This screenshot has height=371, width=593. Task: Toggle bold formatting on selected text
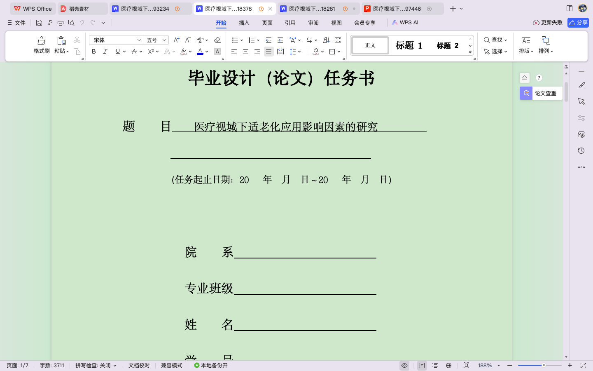(x=93, y=52)
